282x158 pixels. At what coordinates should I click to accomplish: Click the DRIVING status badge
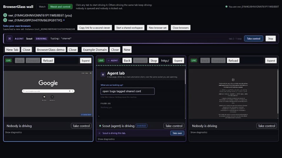pyautogui.click(x=41, y=39)
